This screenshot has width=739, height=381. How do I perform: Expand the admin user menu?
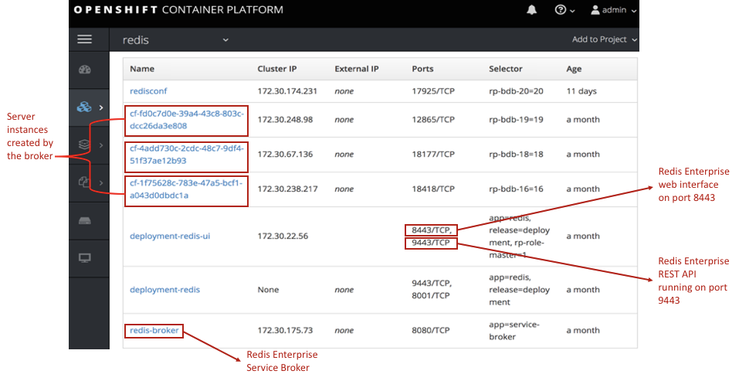[613, 10]
